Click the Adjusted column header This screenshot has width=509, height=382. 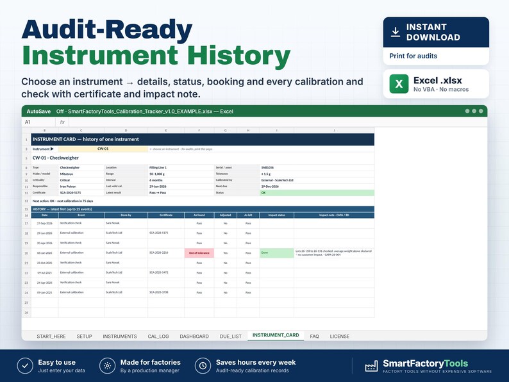coord(225,215)
